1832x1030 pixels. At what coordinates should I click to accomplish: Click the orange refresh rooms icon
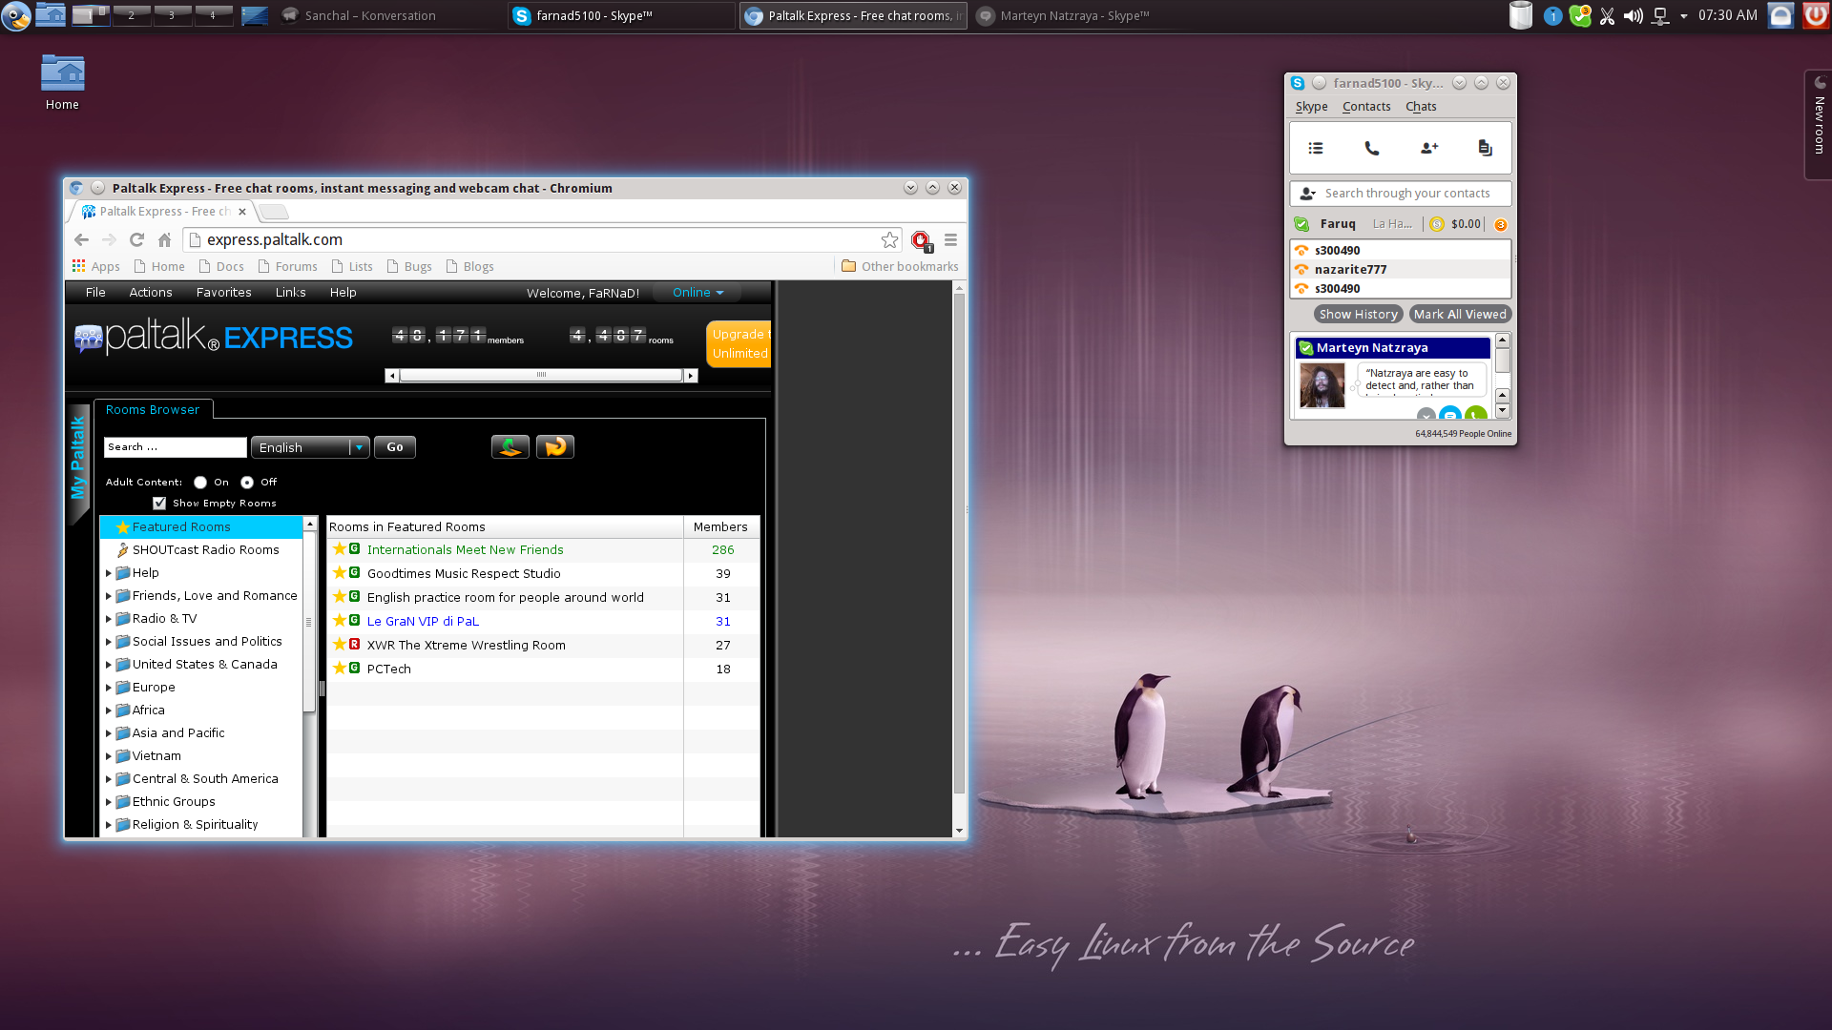[x=555, y=447]
